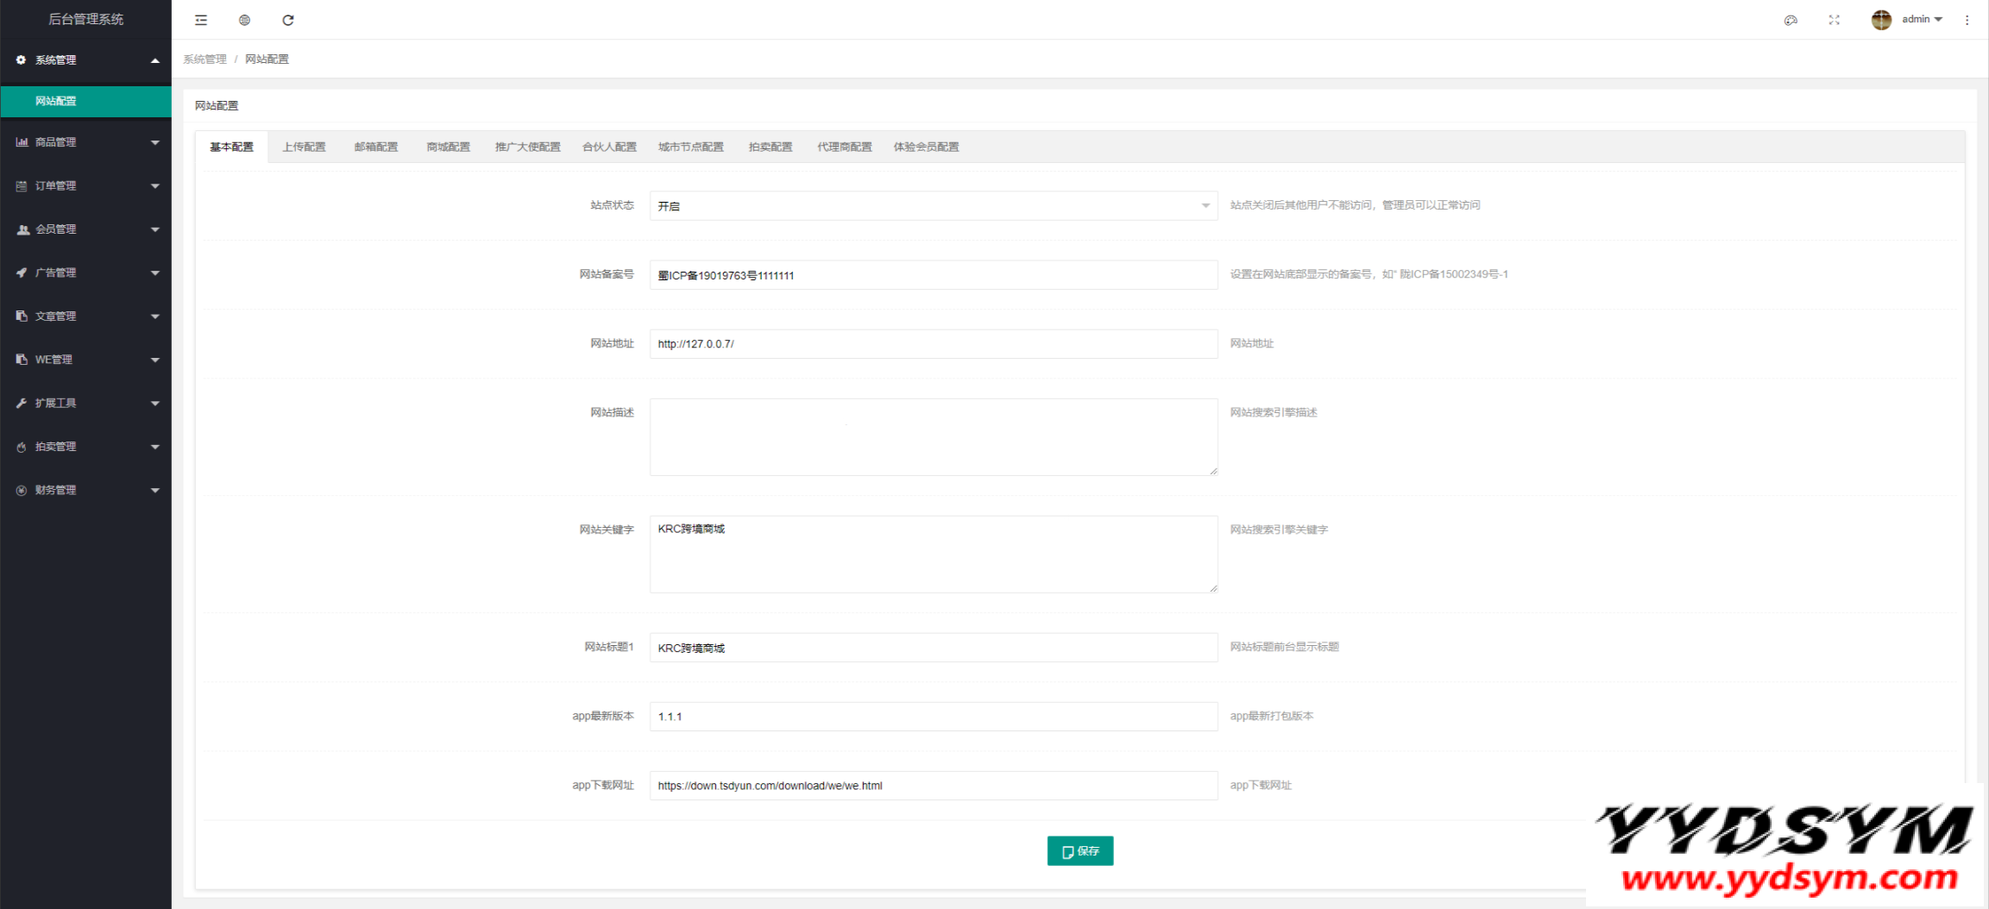This screenshot has width=1989, height=909.
Task: Click the admin avatar picture
Action: pyautogui.click(x=1881, y=20)
